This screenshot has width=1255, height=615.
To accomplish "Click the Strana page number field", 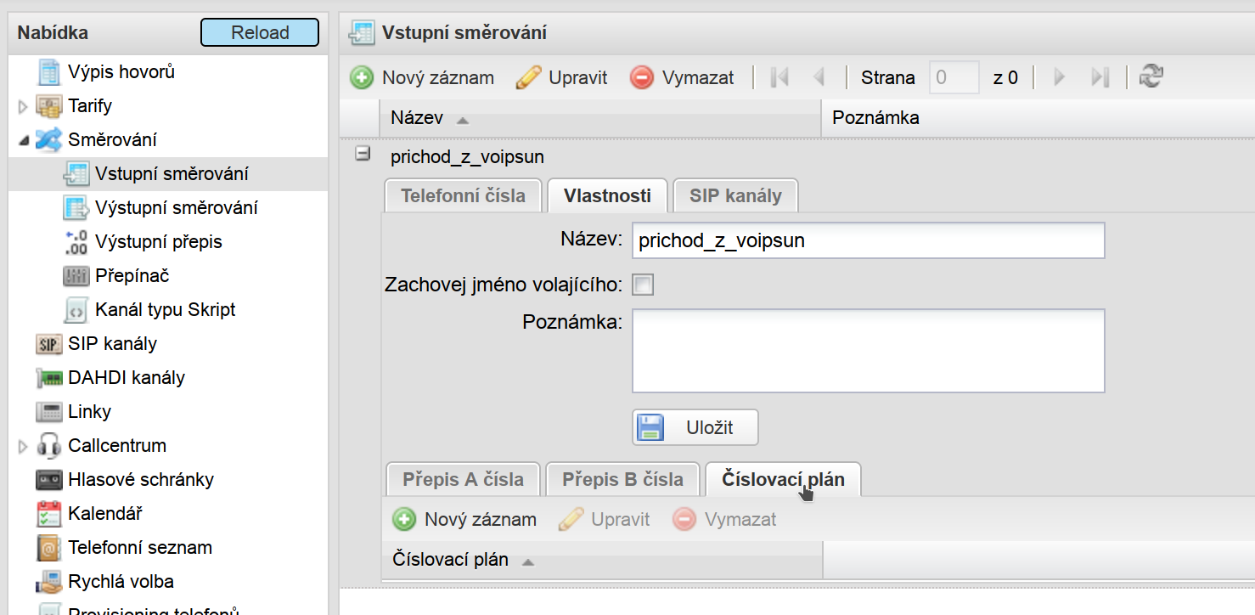I will tap(954, 77).
